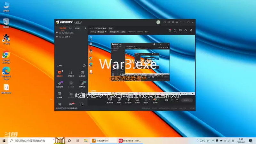
Task: Open the pill-shaped arrow button beside the logo
Action: [x=78, y=22]
